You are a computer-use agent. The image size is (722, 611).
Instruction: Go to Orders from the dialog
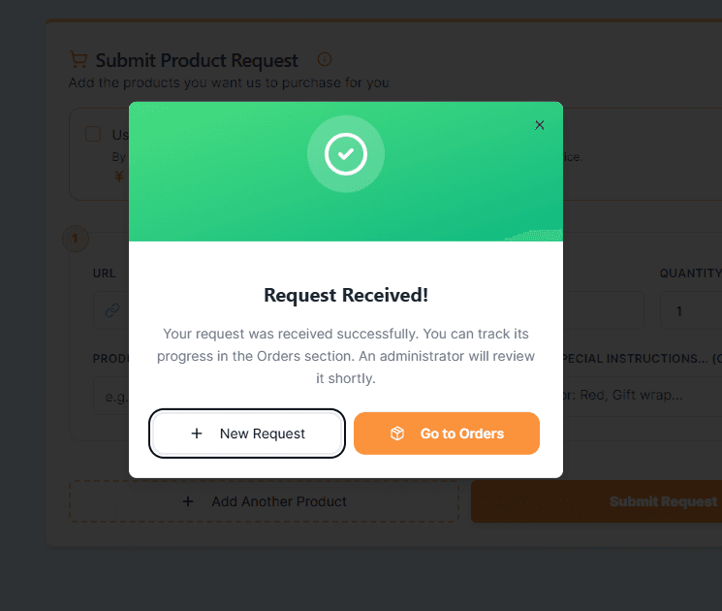tap(447, 434)
